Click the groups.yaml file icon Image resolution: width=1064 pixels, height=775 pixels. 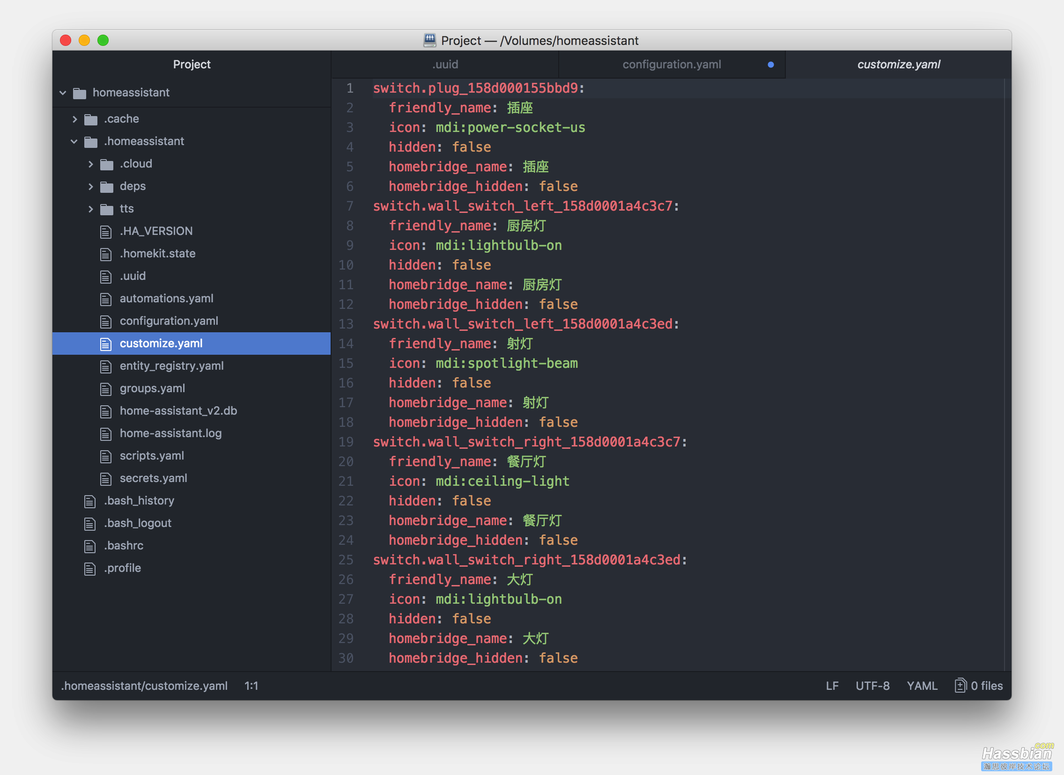pyautogui.click(x=105, y=389)
